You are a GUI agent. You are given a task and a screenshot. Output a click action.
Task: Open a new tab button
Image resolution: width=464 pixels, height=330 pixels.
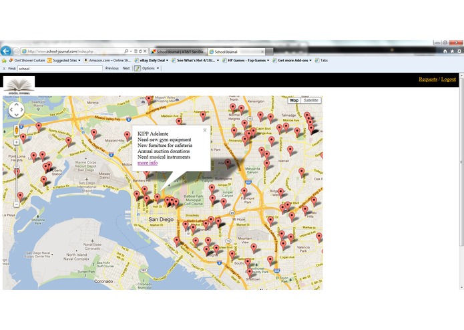269,52
